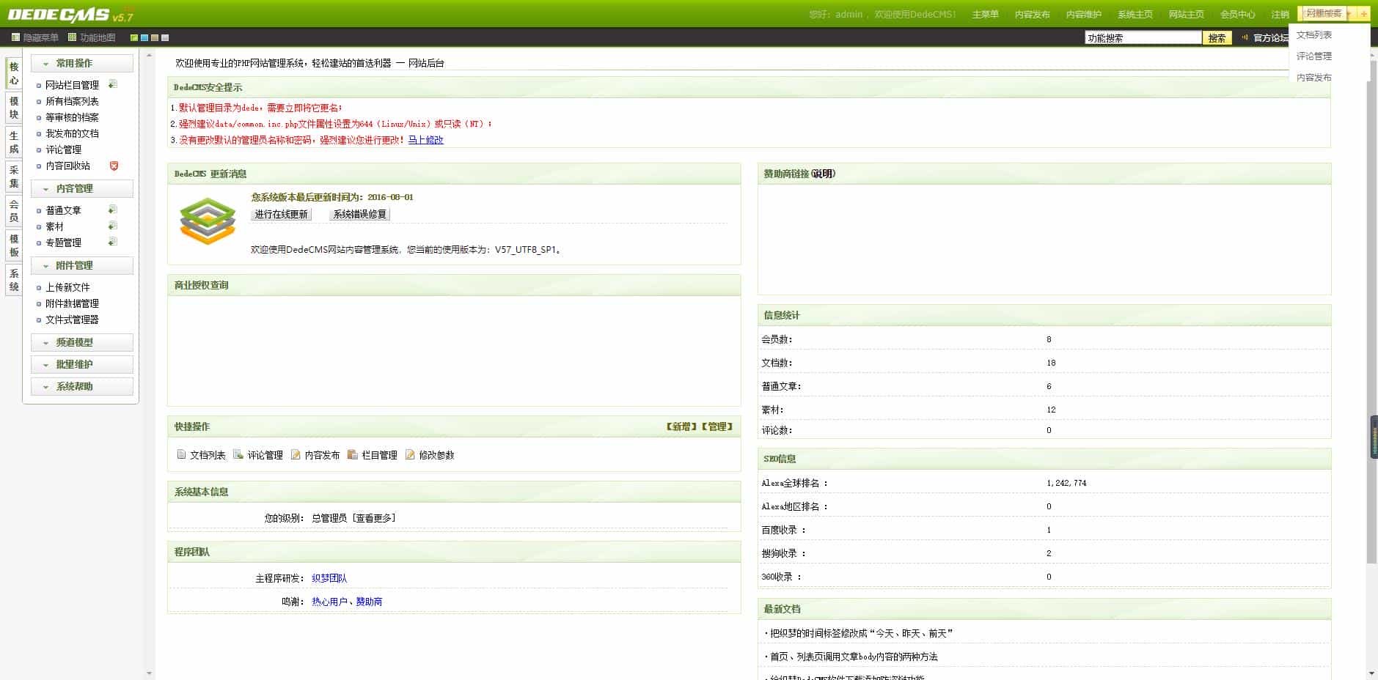Click the 说明 link in 赞助商链接 header
The width and height of the screenshot is (1378, 680).
click(x=823, y=174)
